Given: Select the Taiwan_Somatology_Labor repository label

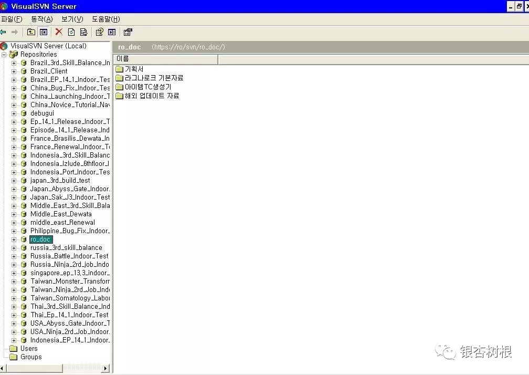Looking at the screenshot, I should [70, 298].
